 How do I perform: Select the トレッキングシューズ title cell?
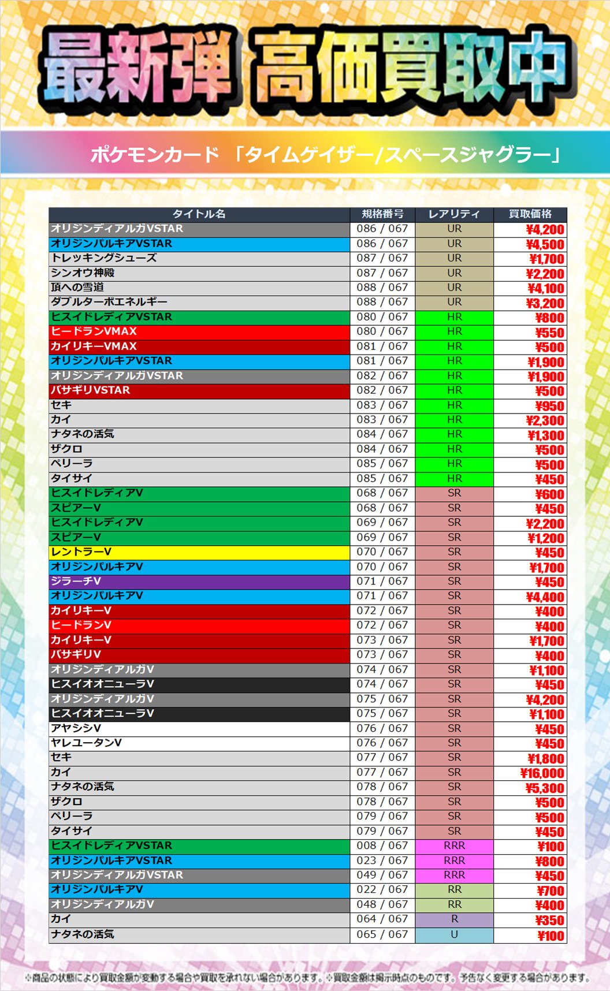(x=199, y=258)
